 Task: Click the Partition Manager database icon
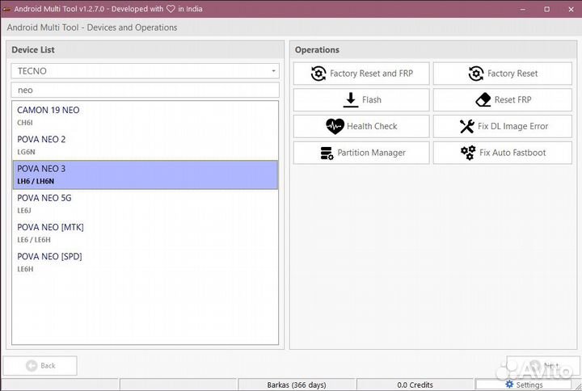tap(327, 153)
